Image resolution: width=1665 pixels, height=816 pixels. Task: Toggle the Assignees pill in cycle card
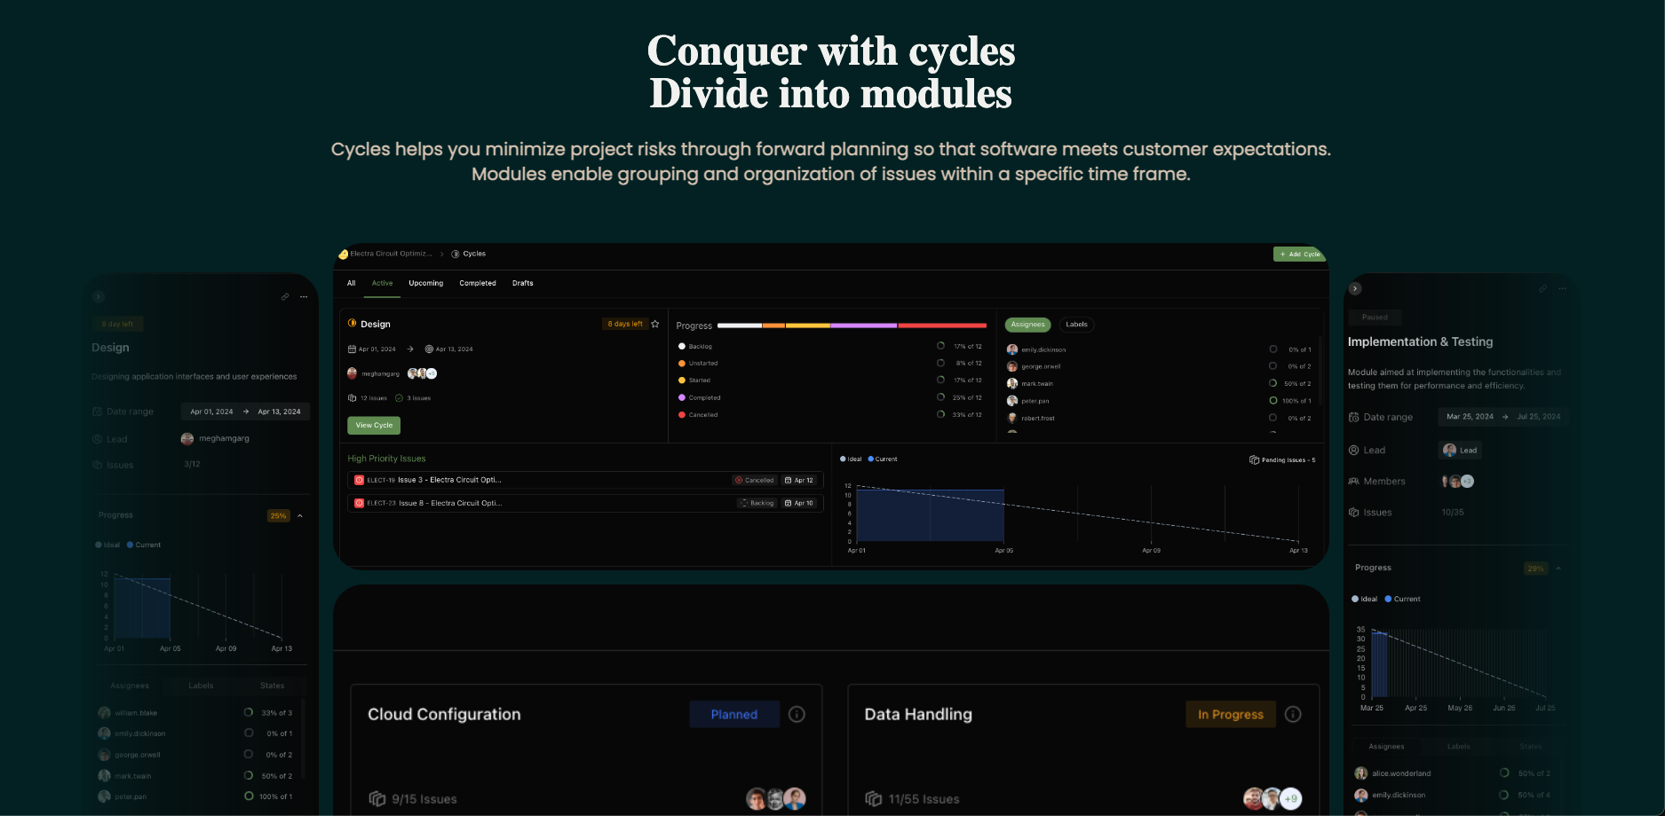coord(1027,325)
